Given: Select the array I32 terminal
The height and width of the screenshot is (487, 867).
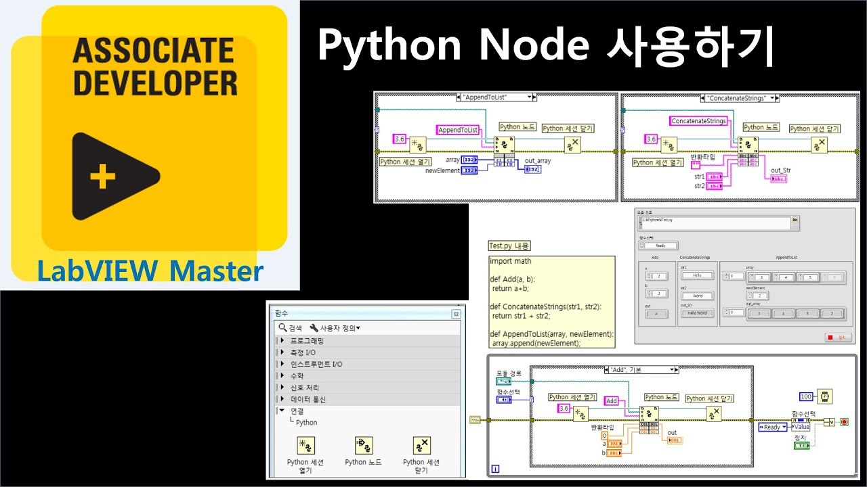Looking at the screenshot, I should [470, 160].
